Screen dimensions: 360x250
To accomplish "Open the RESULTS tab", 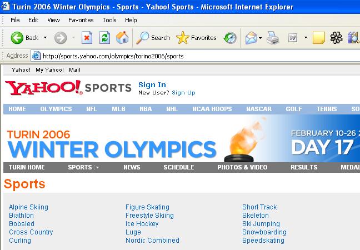I will 304,167.
